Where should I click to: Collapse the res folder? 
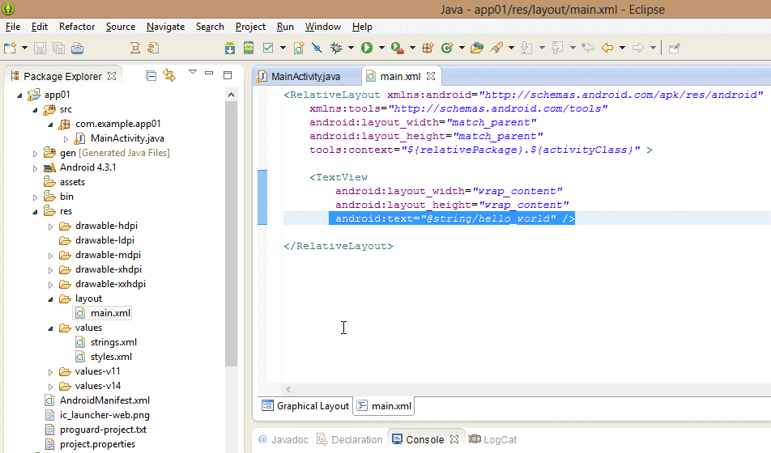point(36,211)
